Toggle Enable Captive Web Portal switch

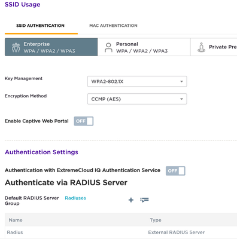[84, 121]
